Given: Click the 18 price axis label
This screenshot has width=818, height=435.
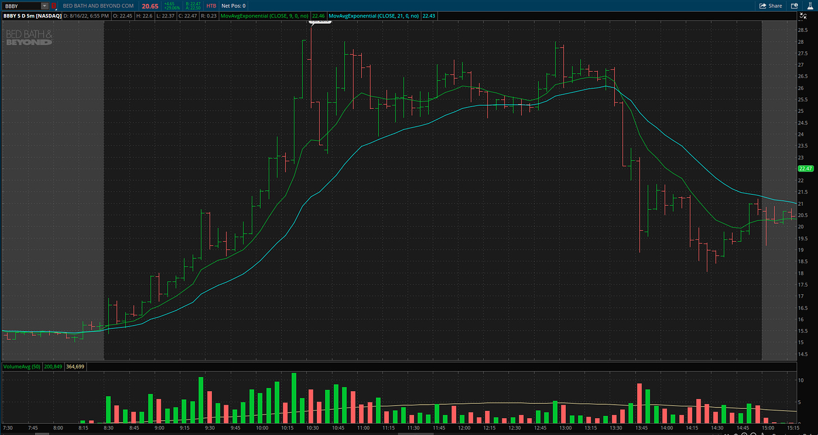Looking at the screenshot, I should click(x=801, y=273).
